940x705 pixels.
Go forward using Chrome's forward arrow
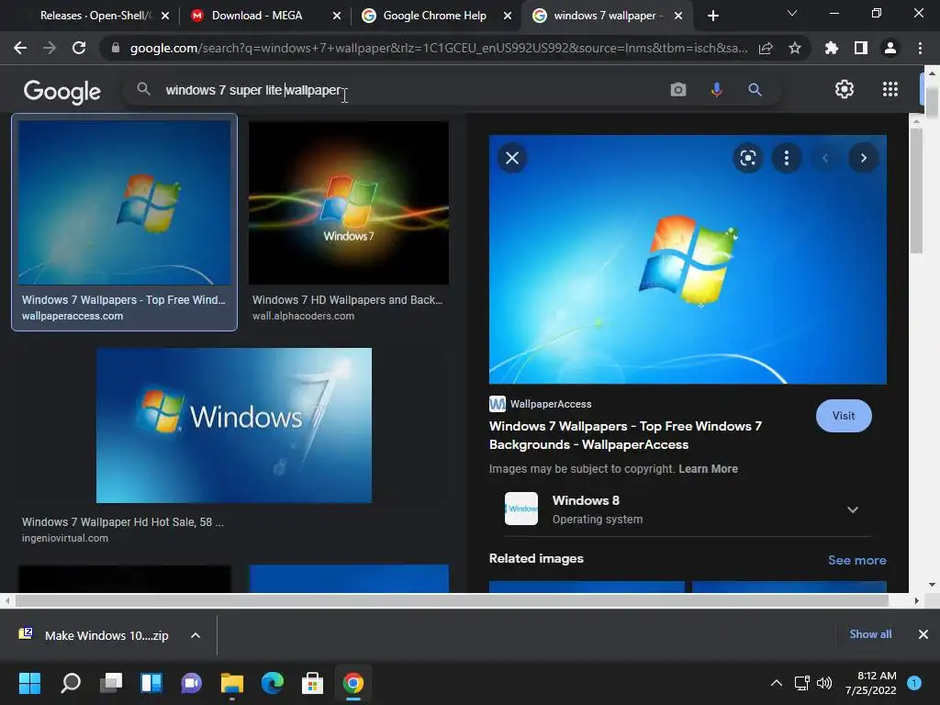50,48
